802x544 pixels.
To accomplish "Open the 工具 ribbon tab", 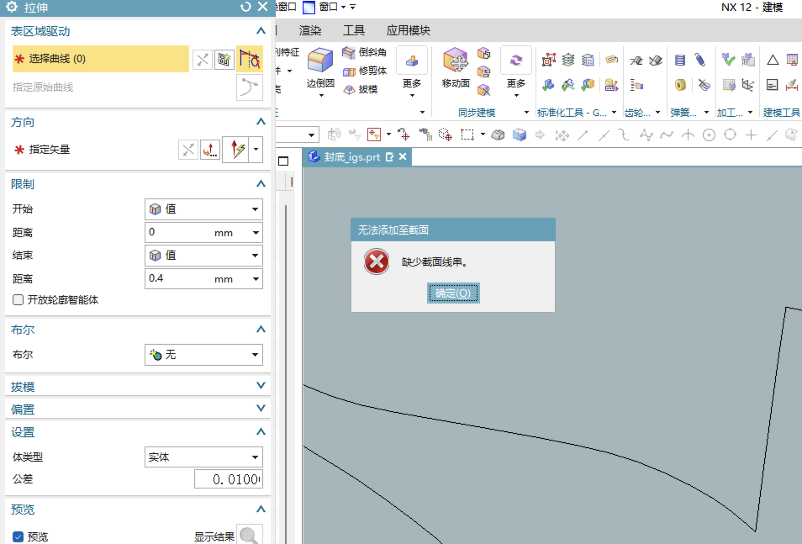I will click(354, 30).
